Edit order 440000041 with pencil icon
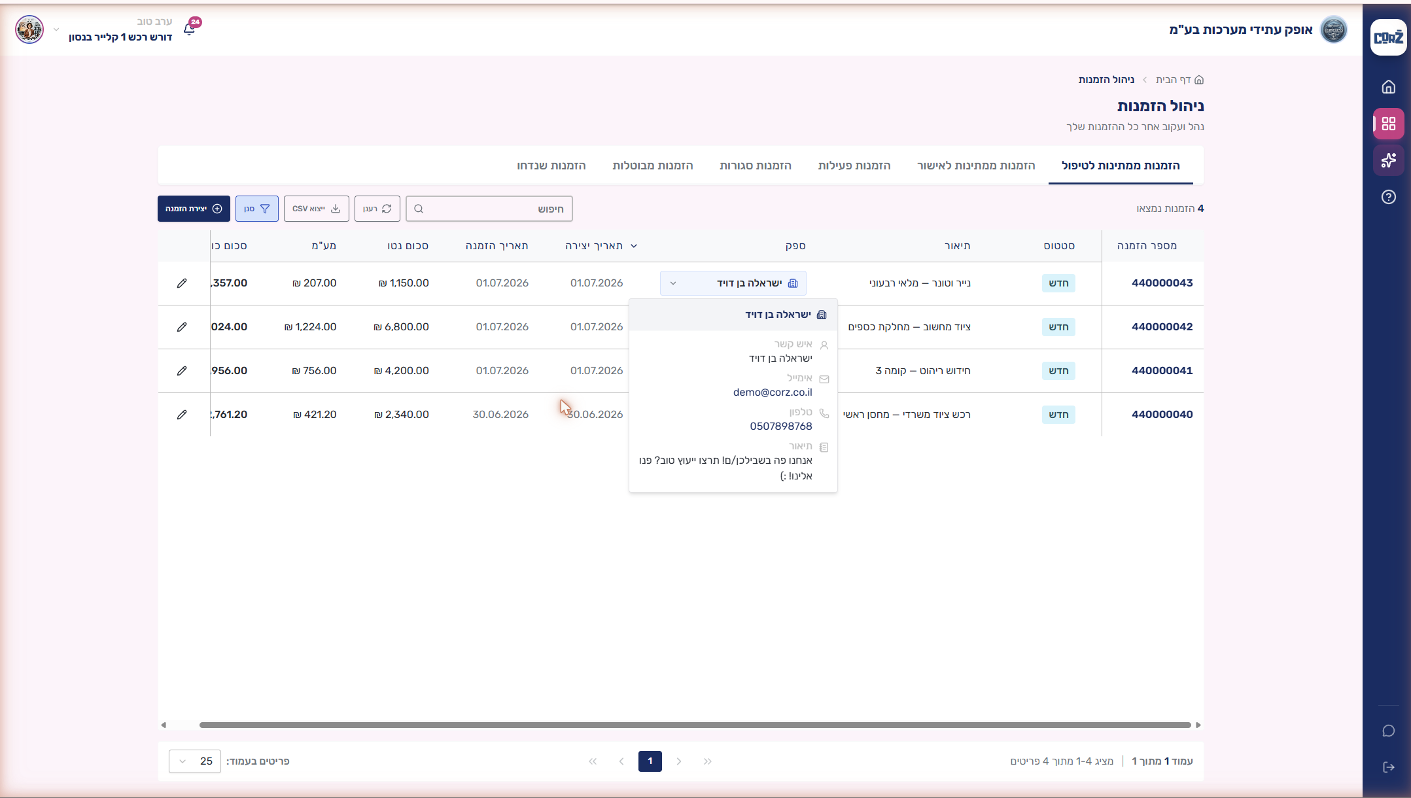 182,371
